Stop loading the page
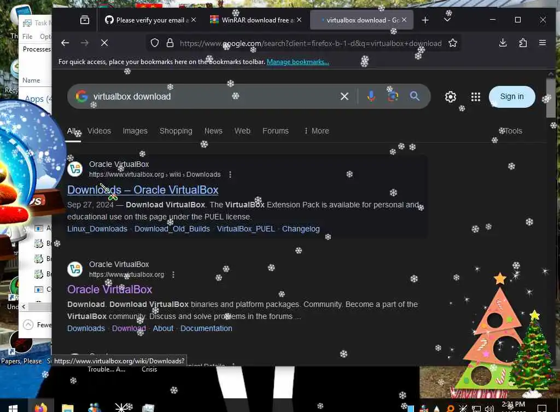 pyautogui.click(x=104, y=43)
